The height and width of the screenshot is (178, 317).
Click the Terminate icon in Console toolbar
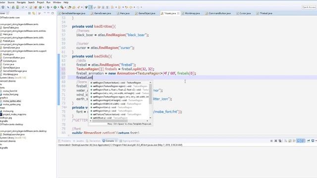pyautogui.click(x=271, y=141)
